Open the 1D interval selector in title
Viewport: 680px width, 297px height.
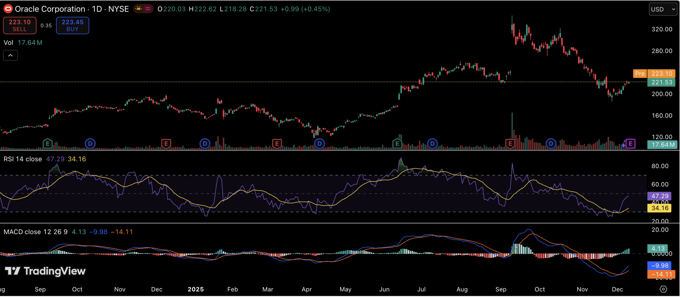click(x=97, y=9)
